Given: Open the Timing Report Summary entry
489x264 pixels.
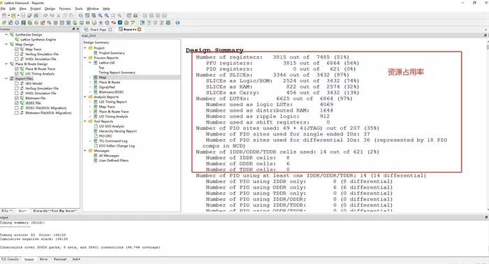Looking at the screenshot, I should [x=117, y=73].
